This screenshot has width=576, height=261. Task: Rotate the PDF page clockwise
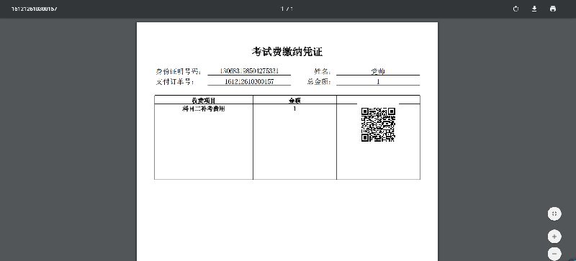point(516,9)
